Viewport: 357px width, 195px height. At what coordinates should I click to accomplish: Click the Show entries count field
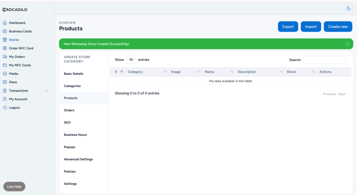(x=131, y=60)
